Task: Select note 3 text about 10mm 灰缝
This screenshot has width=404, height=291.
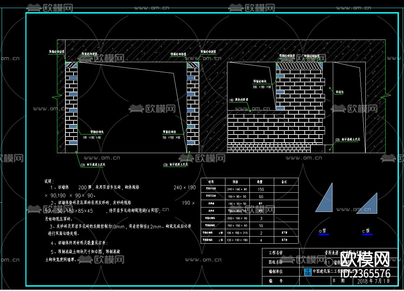Action: [x=120, y=230]
